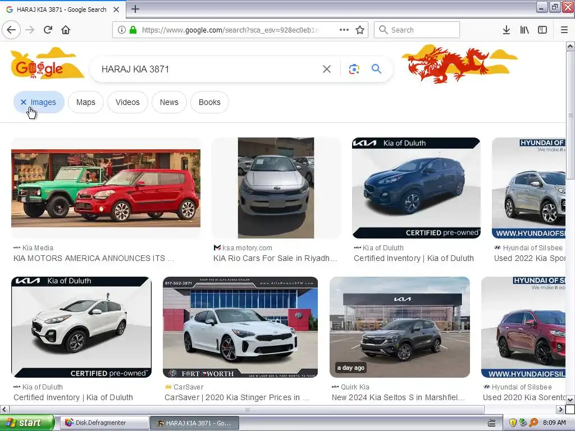The width and height of the screenshot is (575, 431).
Task: Search by image with Google Lens
Action: [x=354, y=69]
